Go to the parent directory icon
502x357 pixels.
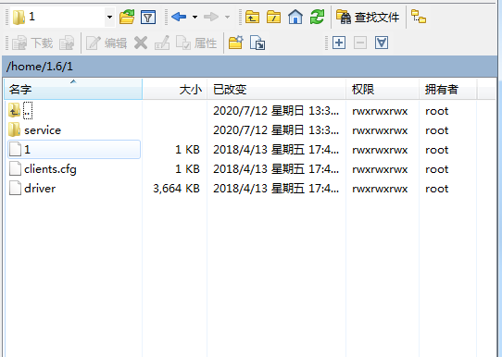(252, 17)
